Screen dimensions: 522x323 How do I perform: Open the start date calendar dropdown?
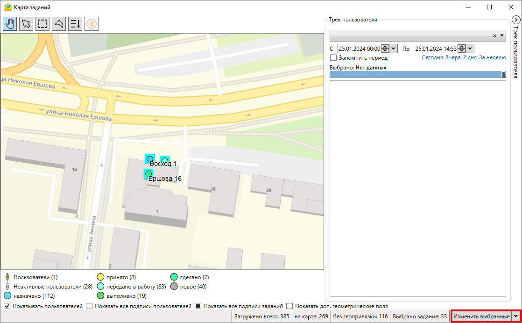(393, 48)
